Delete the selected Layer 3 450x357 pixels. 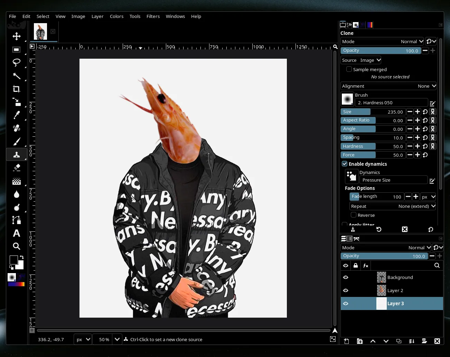coord(437,341)
